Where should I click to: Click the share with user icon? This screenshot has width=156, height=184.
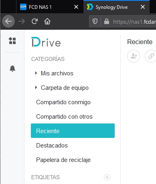[134, 56]
